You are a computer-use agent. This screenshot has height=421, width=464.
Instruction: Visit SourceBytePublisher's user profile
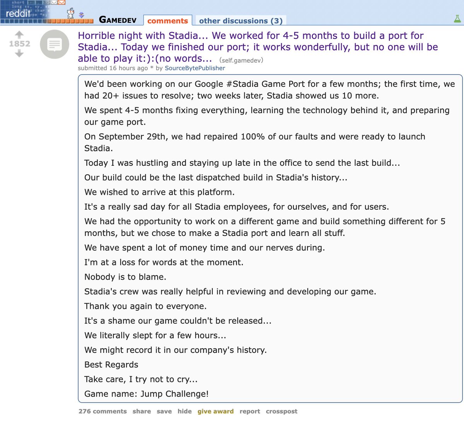pyautogui.click(x=195, y=68)
